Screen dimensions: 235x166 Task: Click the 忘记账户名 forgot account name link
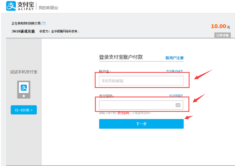pyautogui.click(x=174, y=71)
